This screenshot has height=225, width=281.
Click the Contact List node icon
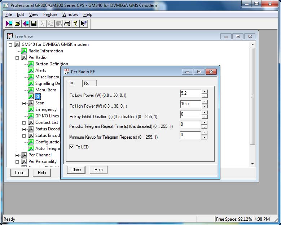click(x=31, y=122)
